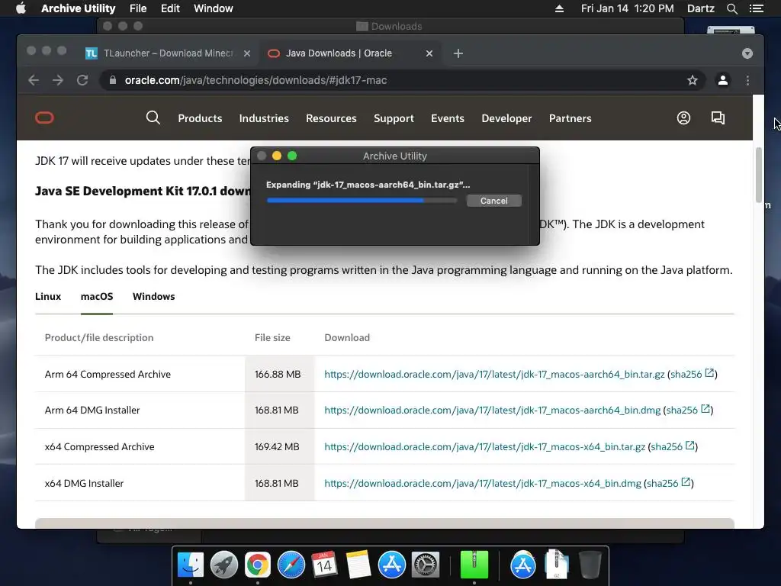Open the Chrome three-dot menu
Viewport: 781px width, 586px height.
click(747, 80)
